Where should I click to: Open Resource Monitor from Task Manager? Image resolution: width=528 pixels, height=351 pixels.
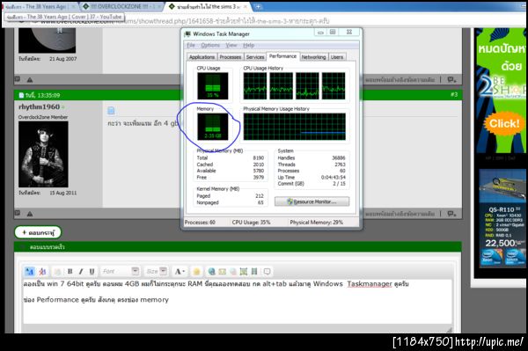pos(312,201)
